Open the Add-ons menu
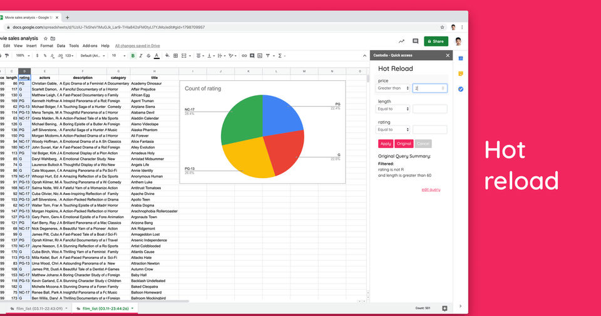The width and height of the screenshot is (601, 316). tap(90, 46)
